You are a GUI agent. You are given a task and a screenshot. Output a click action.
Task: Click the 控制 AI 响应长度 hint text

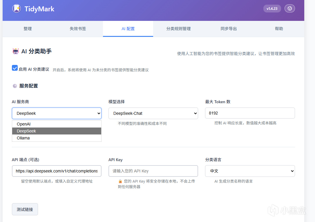[245, 123]
